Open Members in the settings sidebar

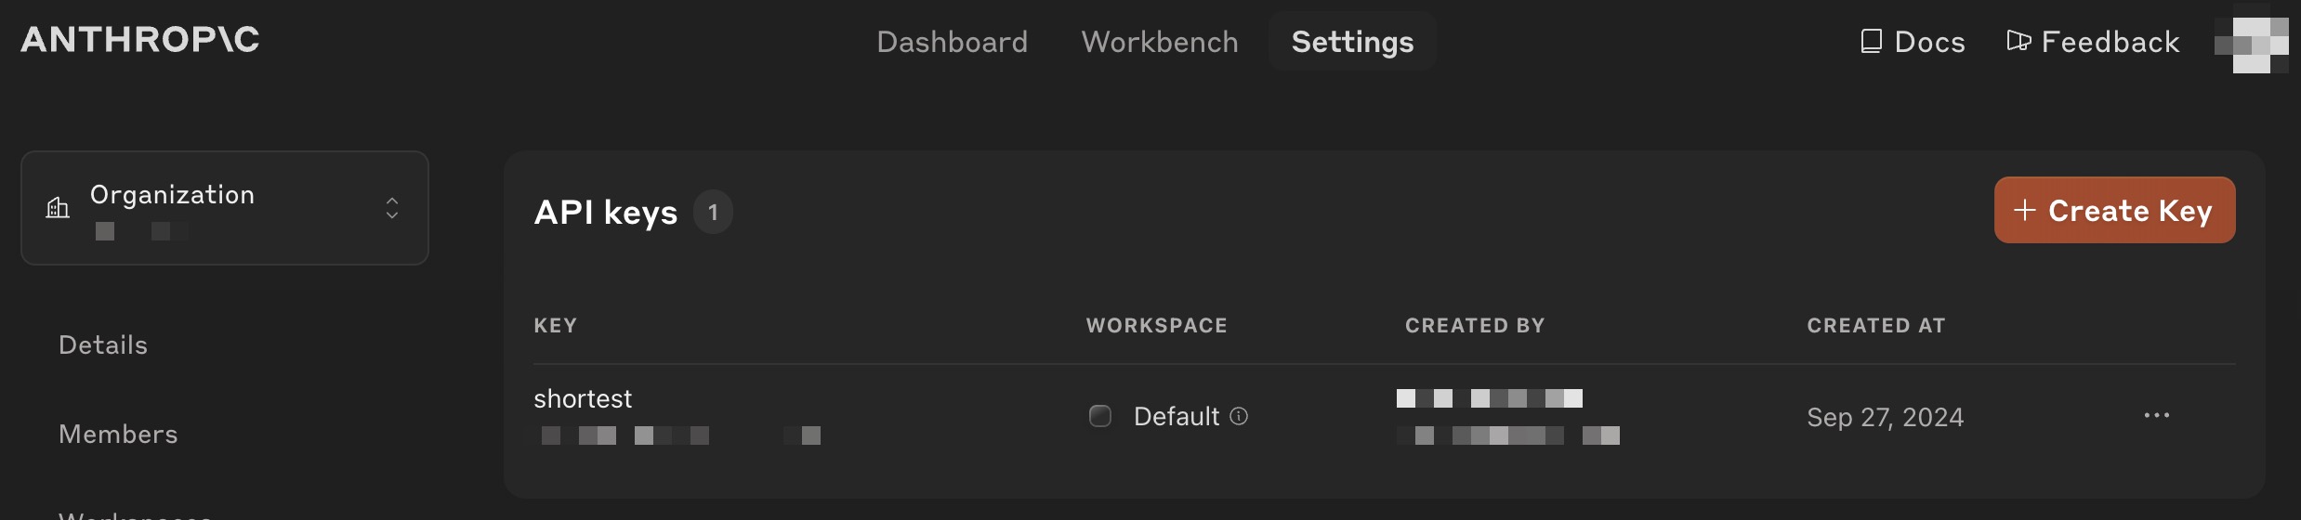[118, 435]
